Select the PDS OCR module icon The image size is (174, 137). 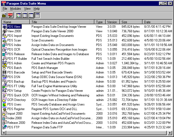coord(5,50)
